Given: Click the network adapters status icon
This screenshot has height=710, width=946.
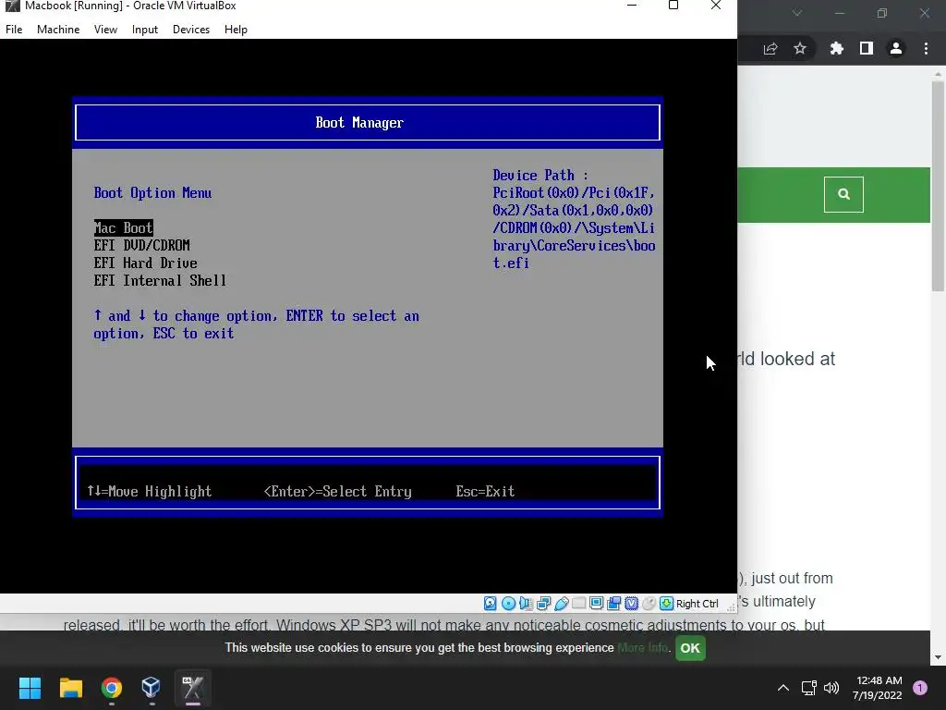Looking at the screenshot, I should 543,603.
